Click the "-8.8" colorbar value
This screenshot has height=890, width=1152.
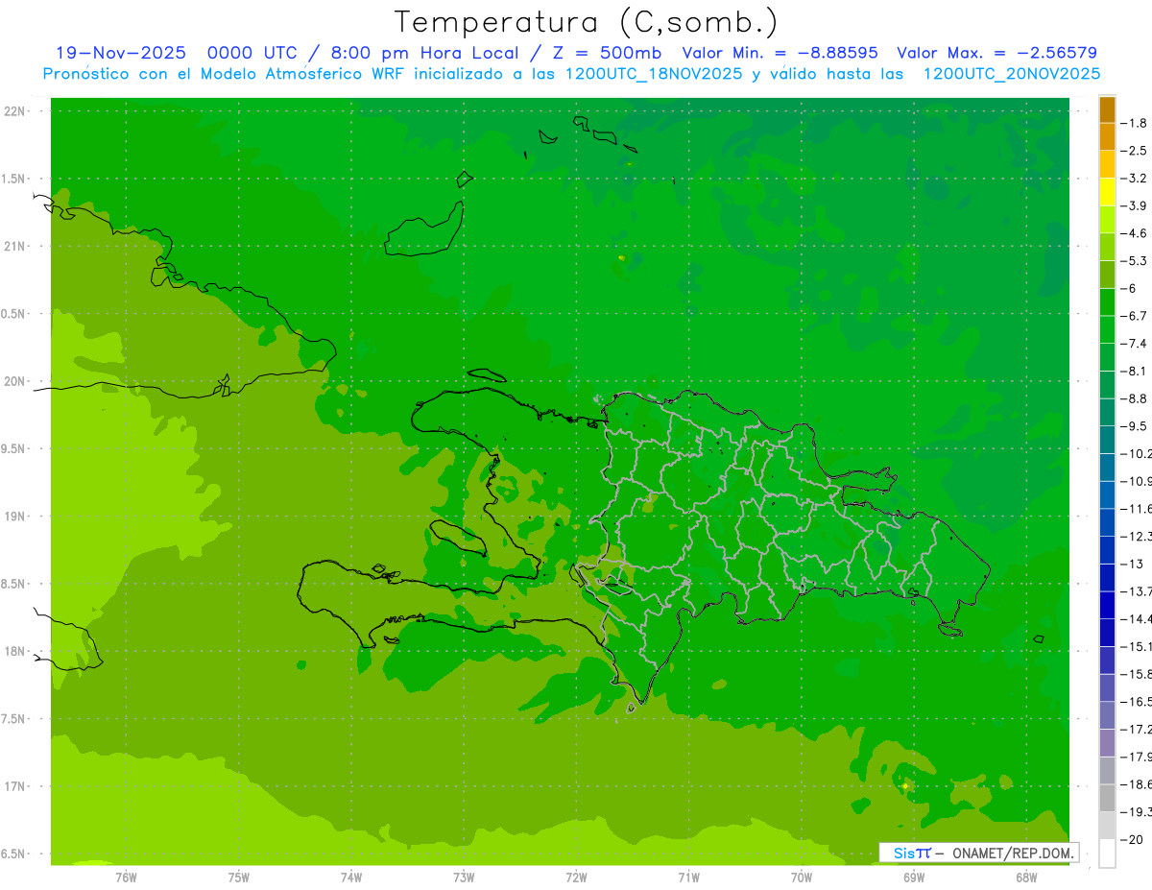click(1133, 398)
